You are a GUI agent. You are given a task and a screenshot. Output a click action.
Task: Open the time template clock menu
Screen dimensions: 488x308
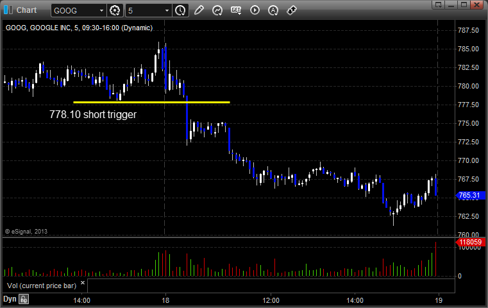pos(180,10)
